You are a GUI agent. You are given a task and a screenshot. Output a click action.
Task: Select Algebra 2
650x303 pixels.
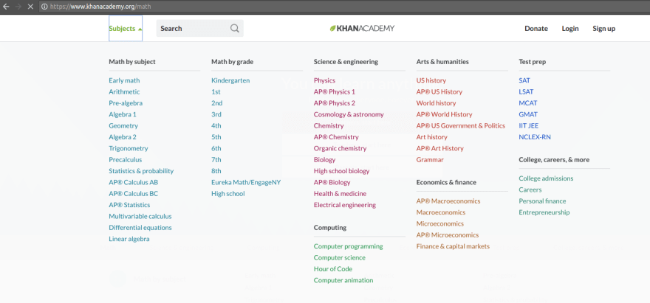tap(123, 137)
